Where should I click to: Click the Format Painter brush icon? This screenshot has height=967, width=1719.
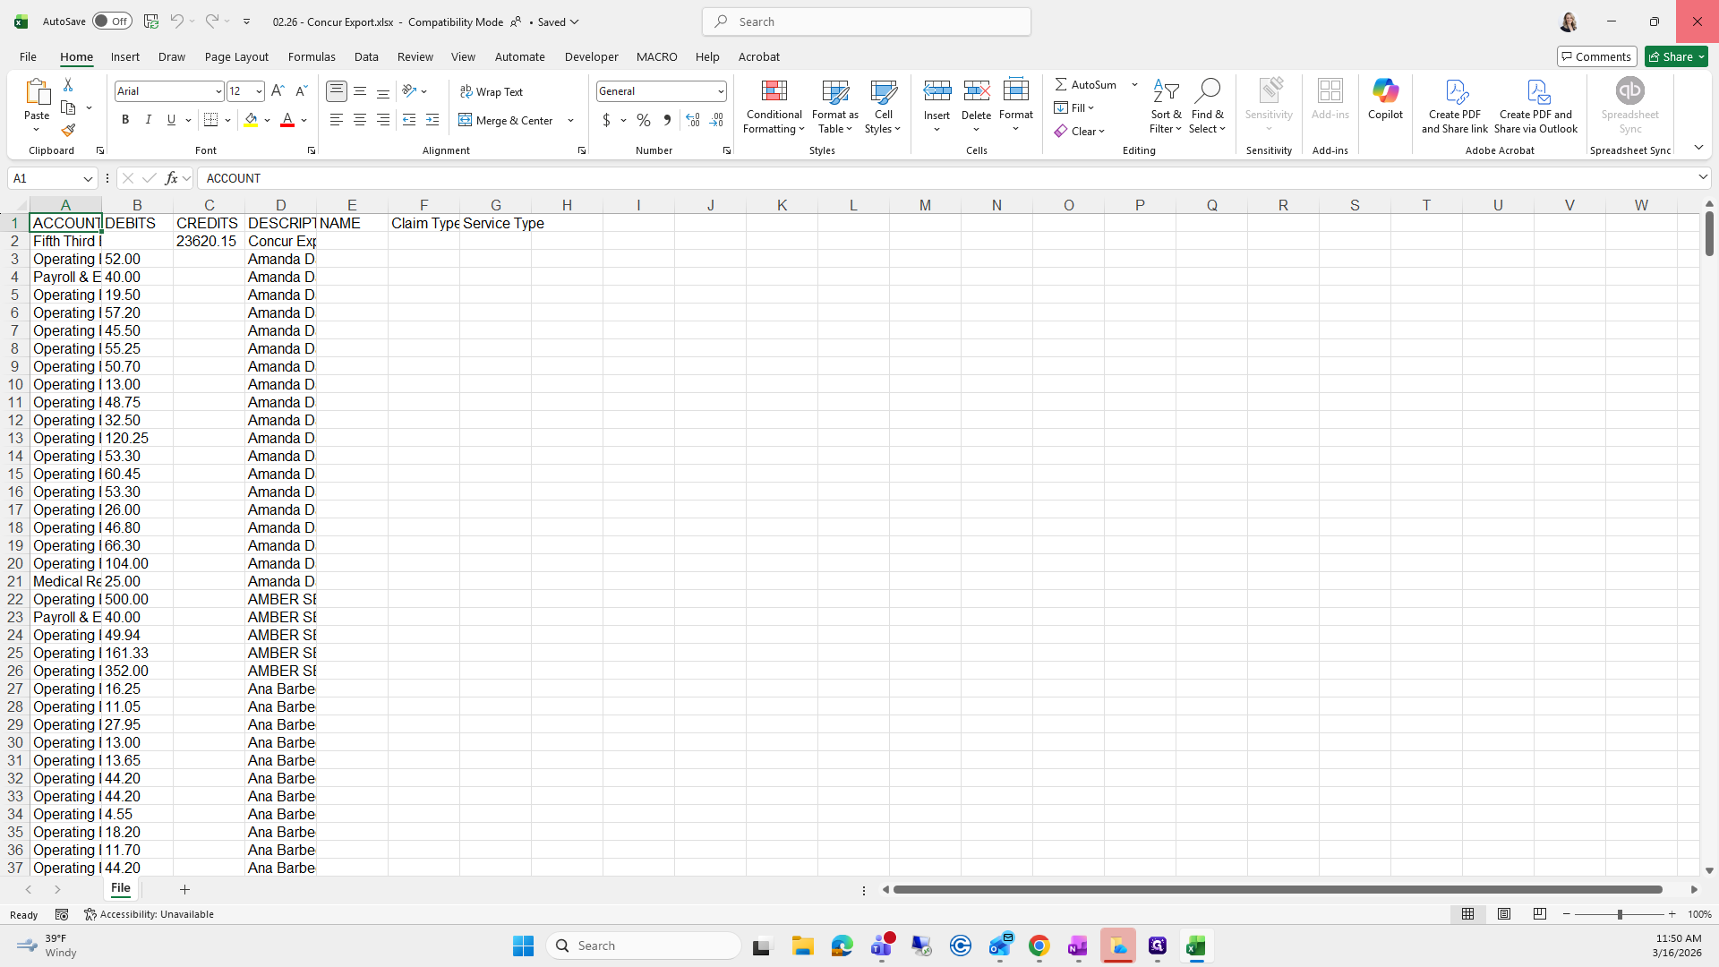coord(68,131)
